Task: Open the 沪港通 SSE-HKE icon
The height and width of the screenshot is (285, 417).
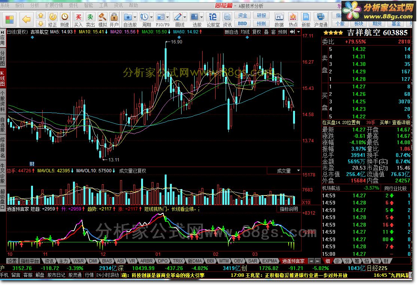Action: click(x=320, y=17)
